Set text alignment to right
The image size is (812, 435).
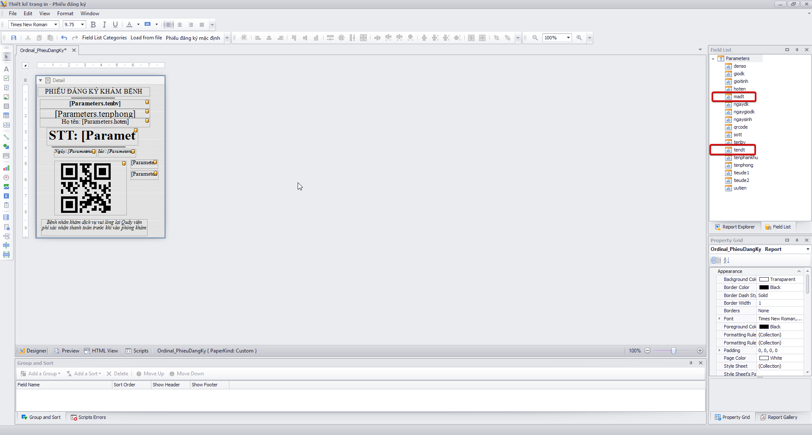[191, 25]
